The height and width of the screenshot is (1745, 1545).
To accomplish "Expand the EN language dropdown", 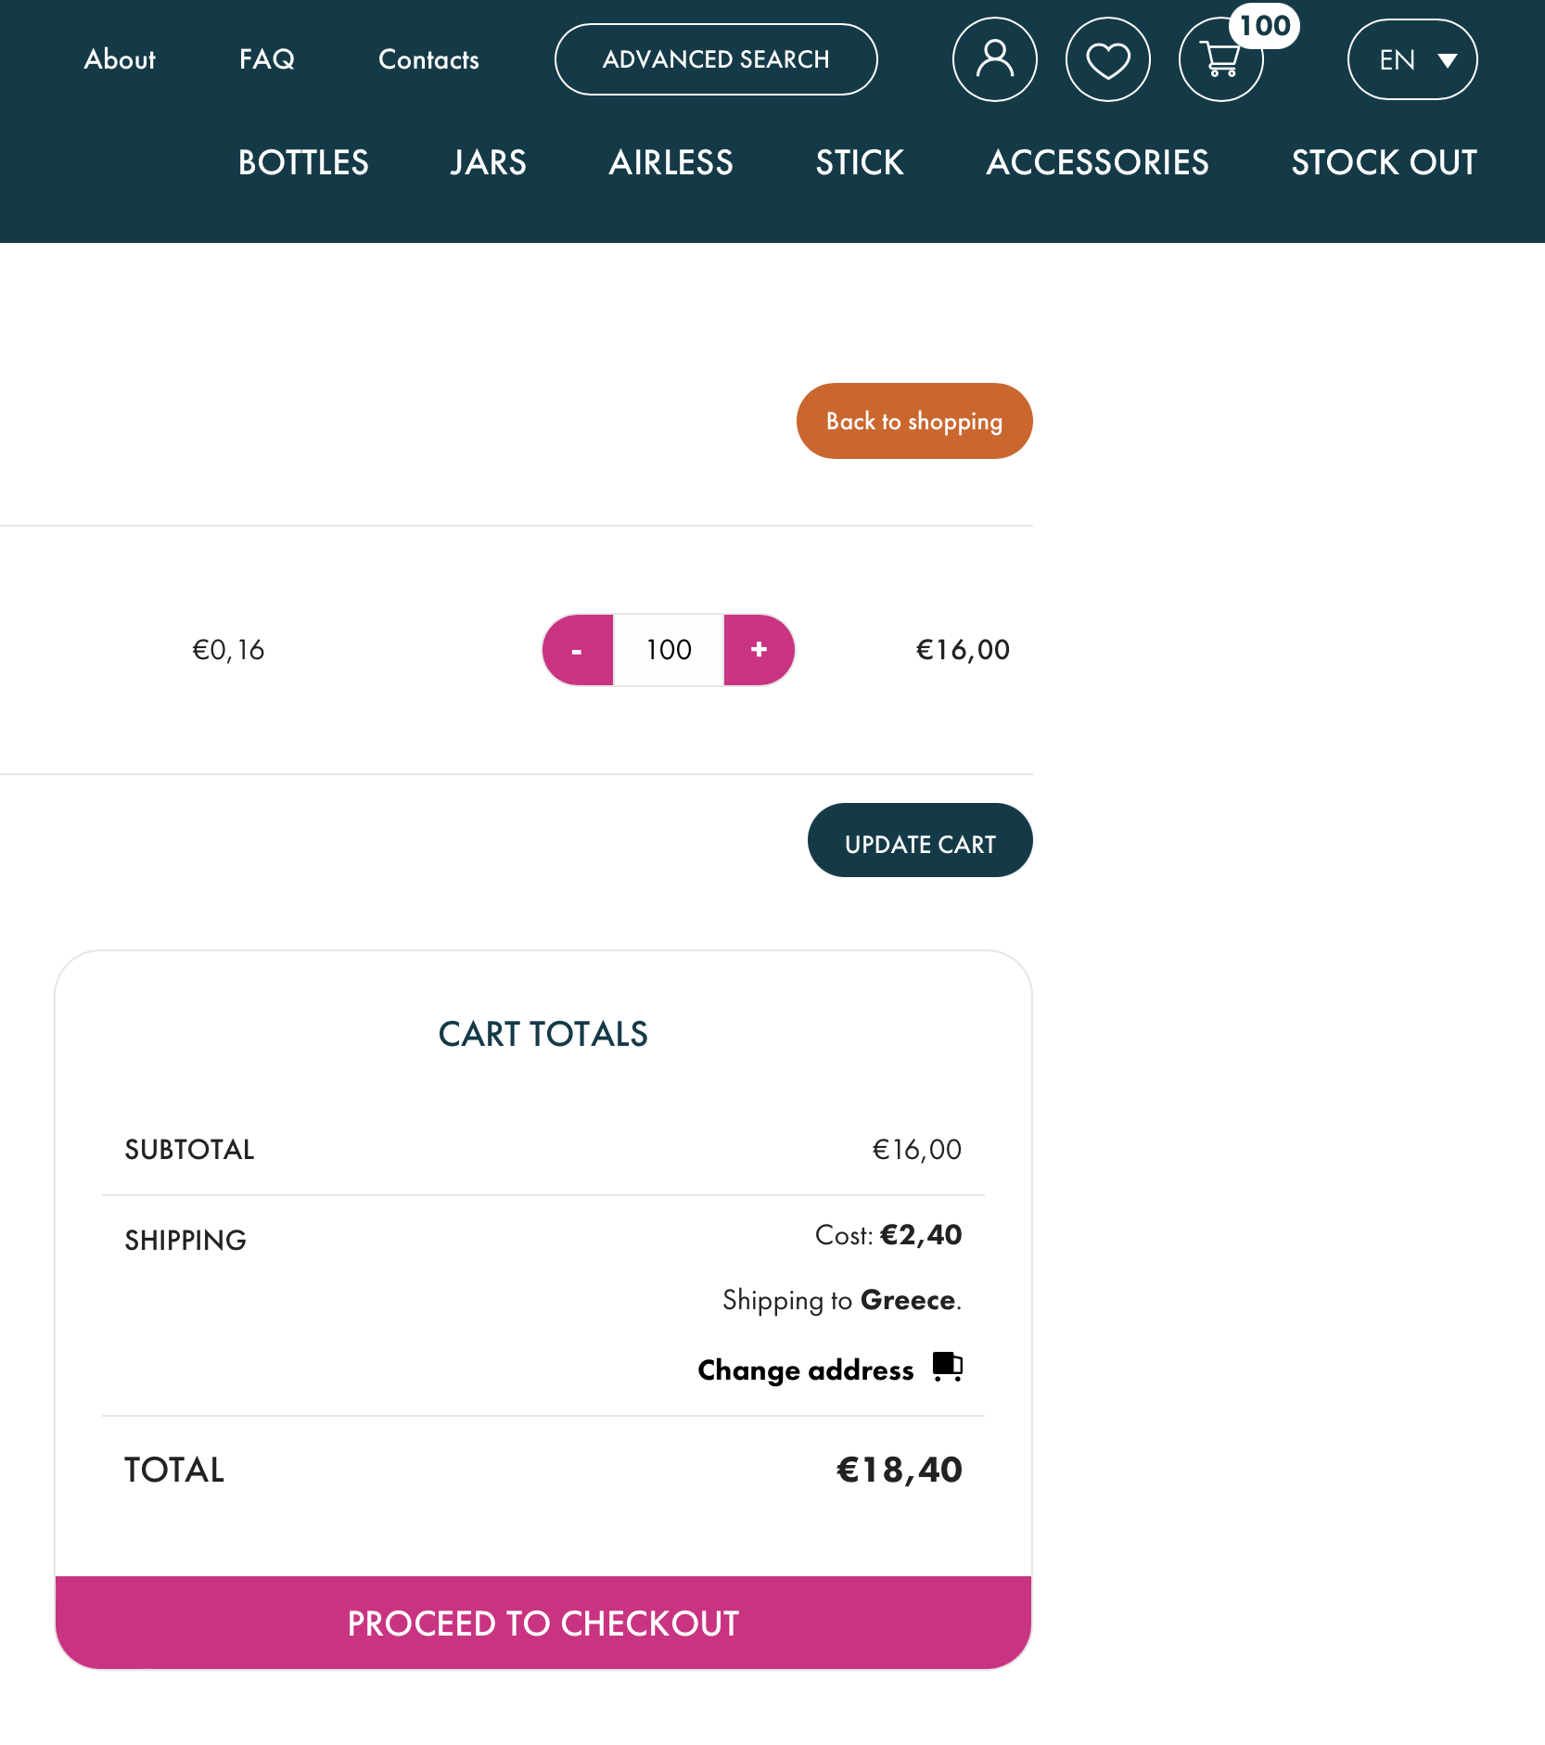I will tap(1411, 60).
